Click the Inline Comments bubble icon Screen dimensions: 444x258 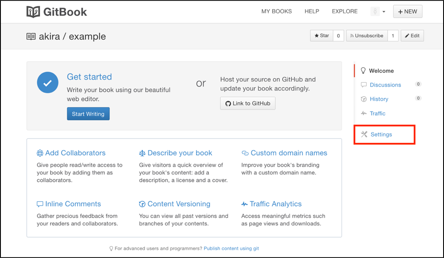40,204
